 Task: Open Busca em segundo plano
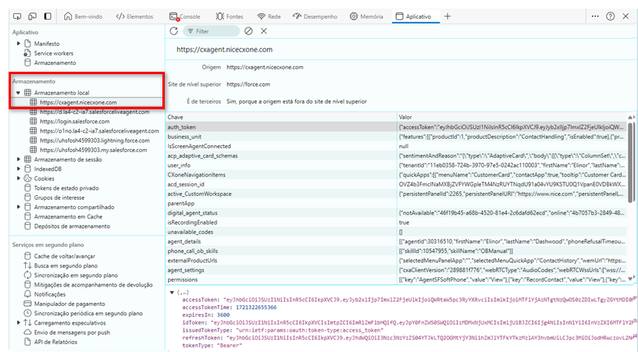pyautogui.click(x=66, y=266)
